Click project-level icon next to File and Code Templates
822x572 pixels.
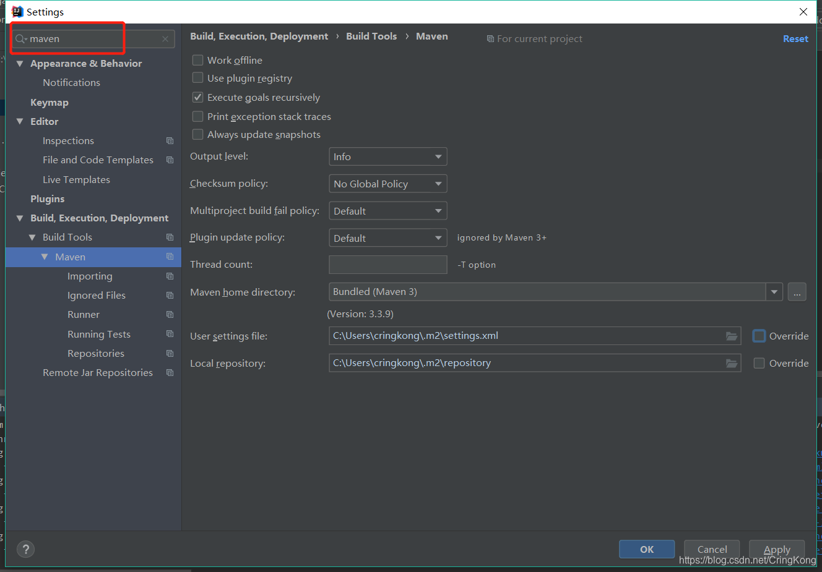pos(170,160)
